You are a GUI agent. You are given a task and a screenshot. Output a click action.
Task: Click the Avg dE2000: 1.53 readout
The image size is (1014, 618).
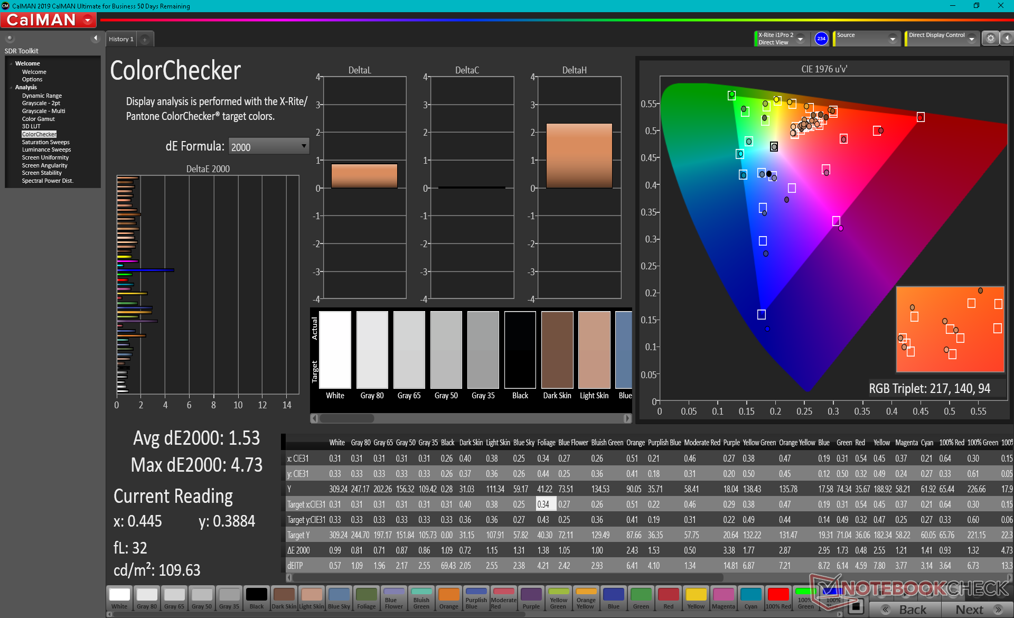[x=196, y=438]
